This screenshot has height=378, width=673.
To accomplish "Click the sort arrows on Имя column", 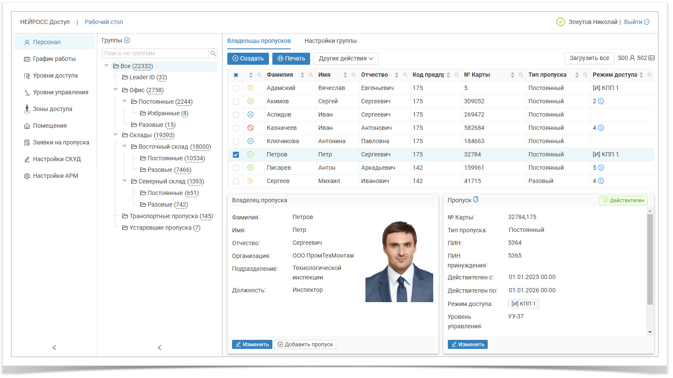I will [345, 75].
